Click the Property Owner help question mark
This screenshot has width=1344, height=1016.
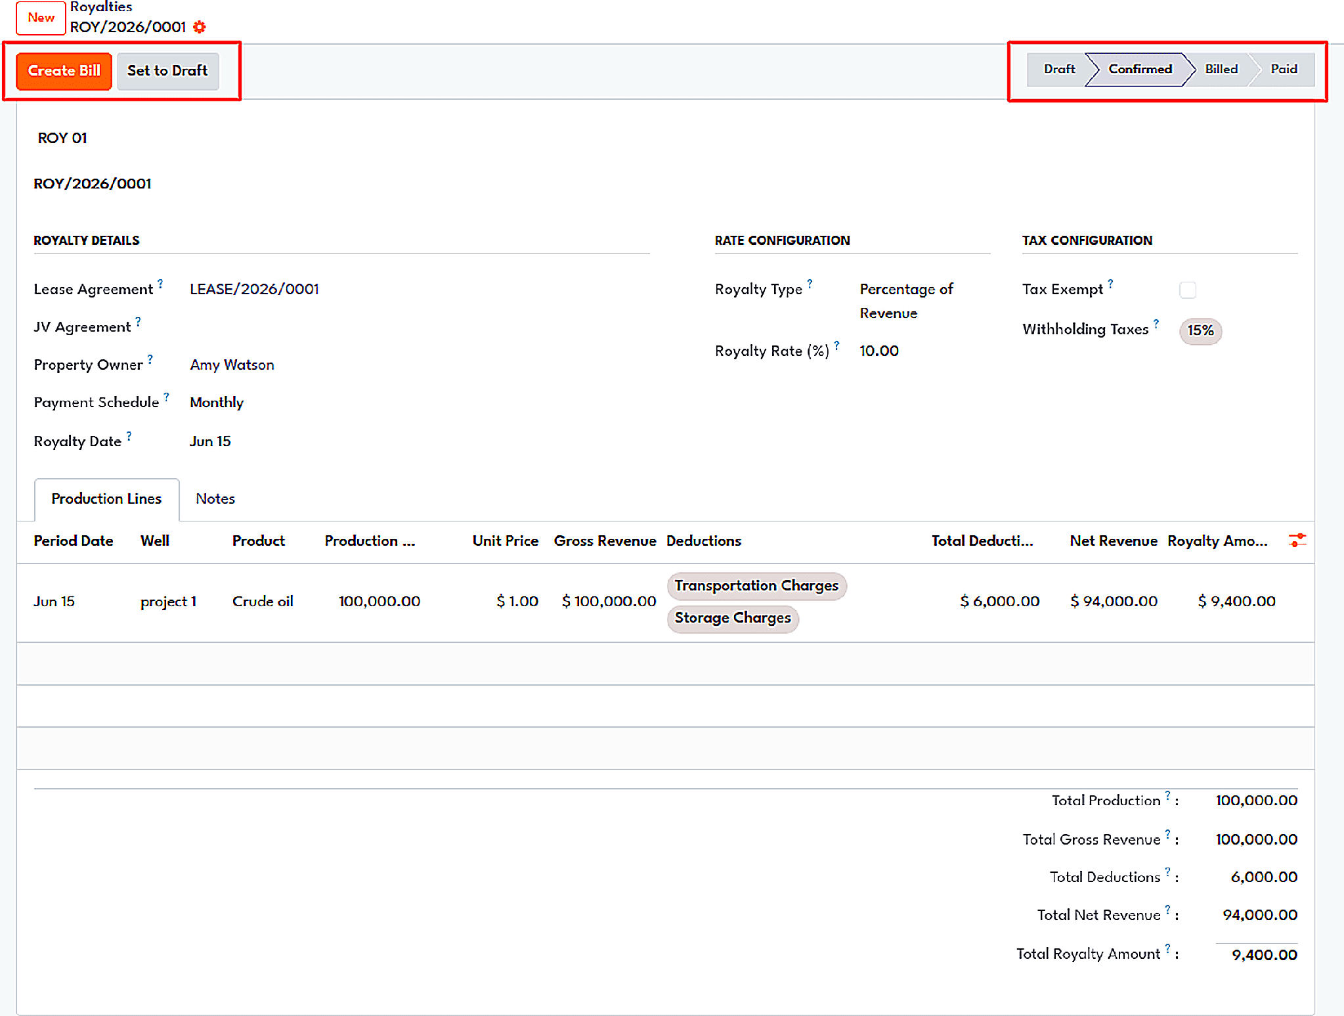pyautogui.click(x=150, y=359)
